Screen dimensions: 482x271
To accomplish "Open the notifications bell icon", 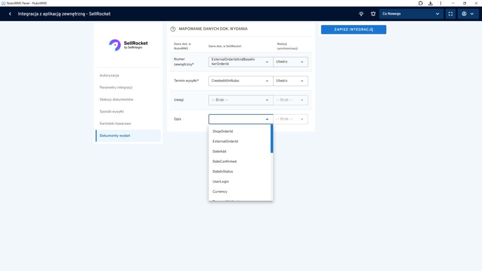I will (x=373, y=14).
